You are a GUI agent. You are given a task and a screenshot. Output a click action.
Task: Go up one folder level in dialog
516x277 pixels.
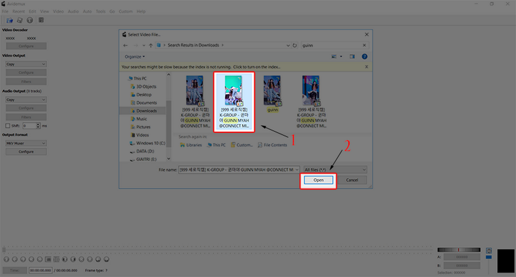coord(150,46)
